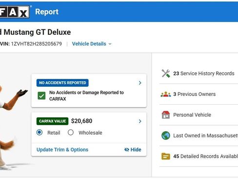Image resolution: width=238 pixels, height=179 pixels.
Task: Click No Accidents or Damage Reported text
Action: (86, 96)
